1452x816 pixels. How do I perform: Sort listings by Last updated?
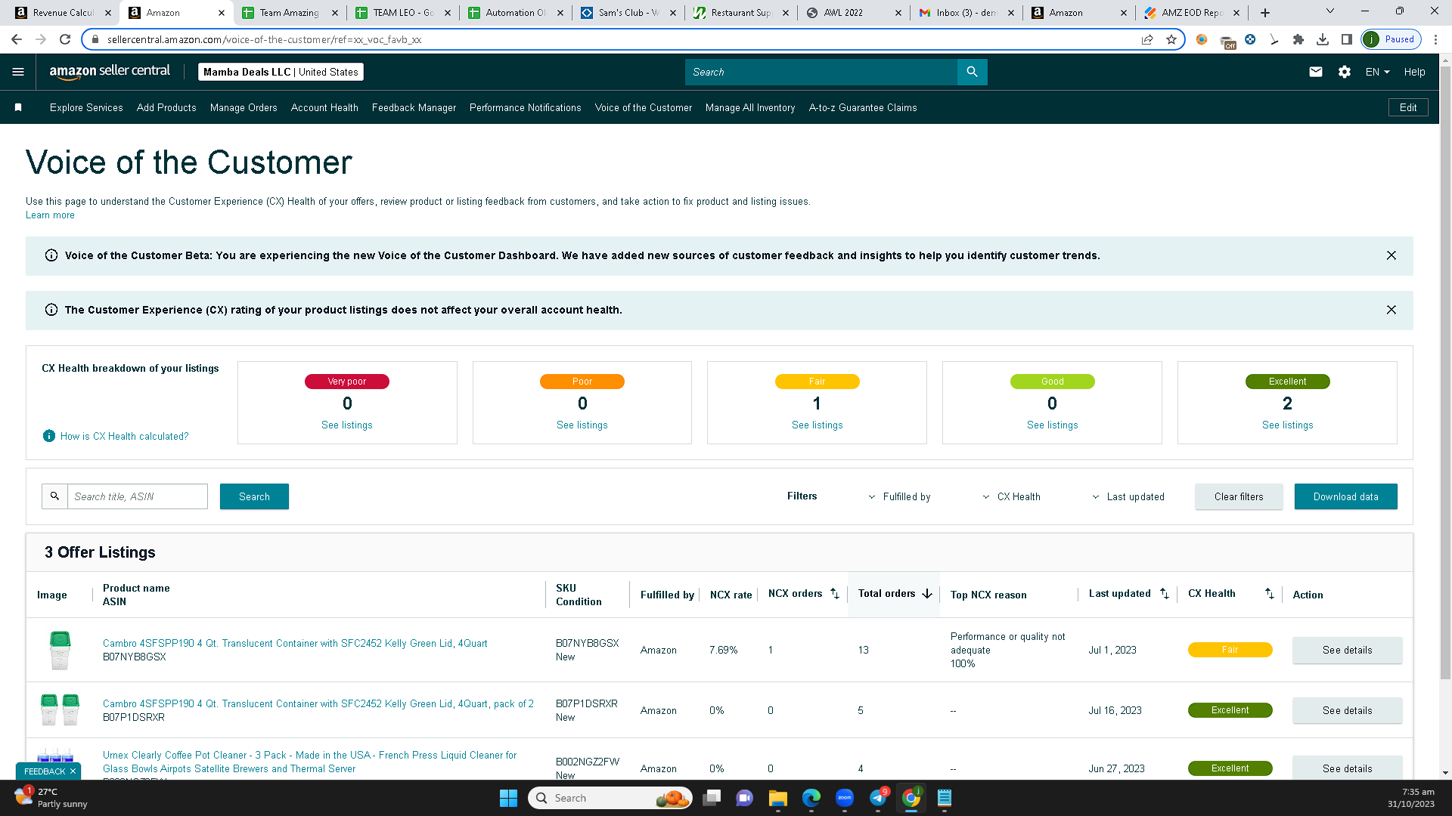pyautogui.click(x=1165, y=594)
